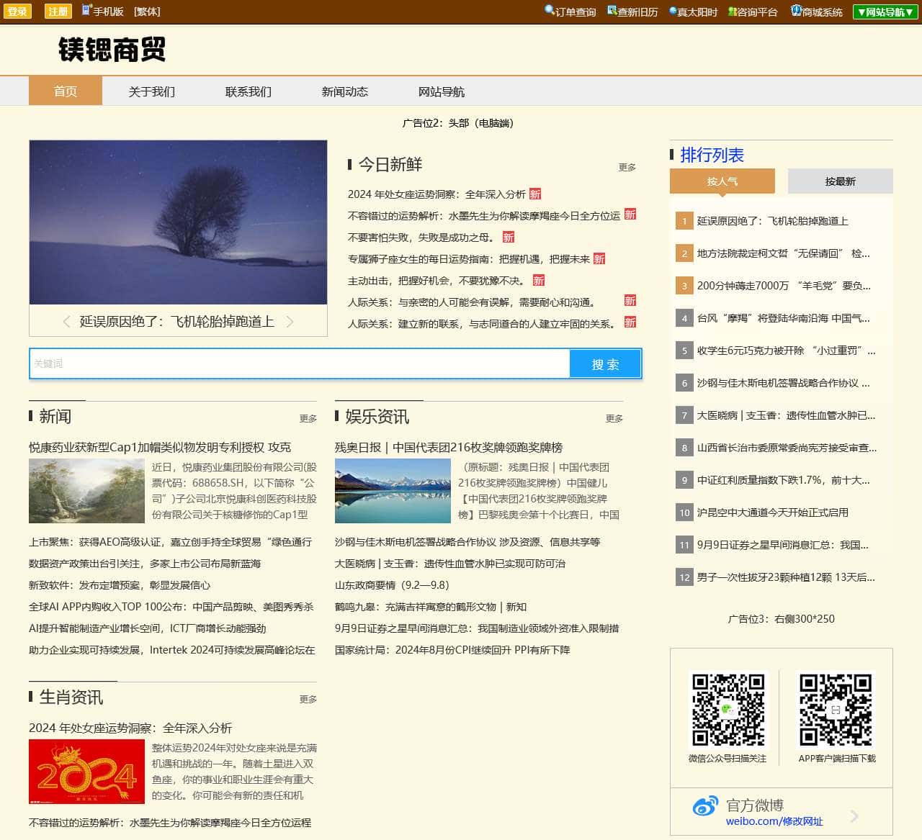The image size is (922, 840).
Task: Show next slide with right chevron
Action: (x=290, y=322)
